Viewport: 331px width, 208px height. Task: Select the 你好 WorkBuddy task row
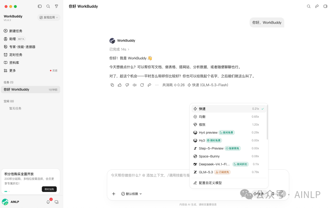[x=31, y=89]
